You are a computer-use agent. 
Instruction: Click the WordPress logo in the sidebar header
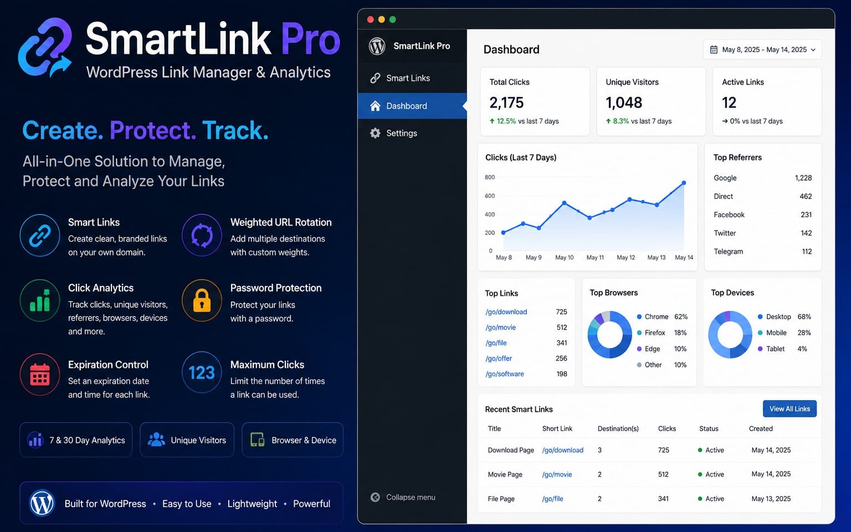click(377, 46)
